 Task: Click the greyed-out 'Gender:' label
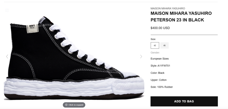pos(155,53)
